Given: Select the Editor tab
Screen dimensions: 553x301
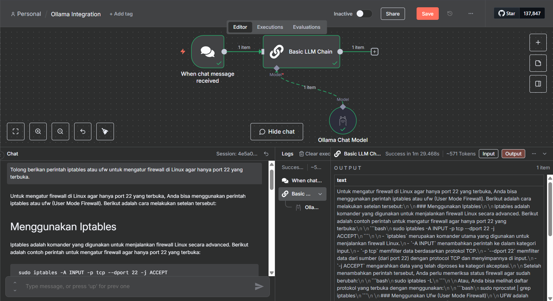Looking at the screenshot, I should tap(240, 27).
